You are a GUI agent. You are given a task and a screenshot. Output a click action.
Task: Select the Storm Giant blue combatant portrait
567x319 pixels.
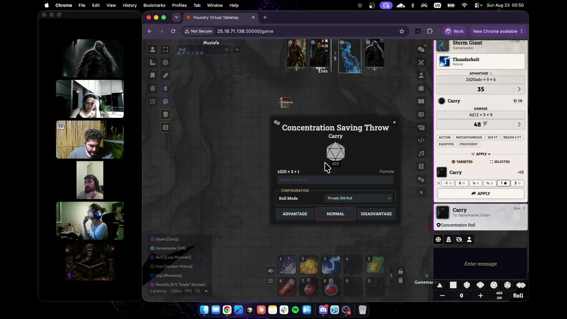[350, 55]
